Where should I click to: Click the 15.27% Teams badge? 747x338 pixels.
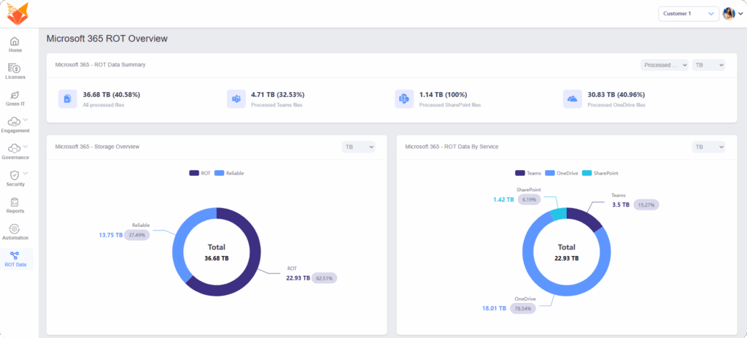coord(646,205)
